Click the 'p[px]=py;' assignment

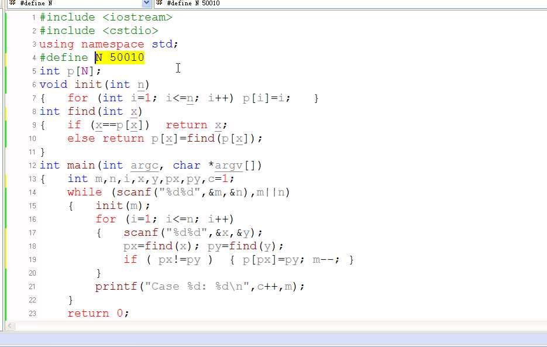point(274,260)
